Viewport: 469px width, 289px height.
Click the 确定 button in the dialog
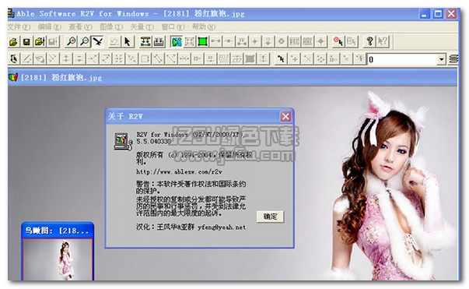[x=270, y=217]
